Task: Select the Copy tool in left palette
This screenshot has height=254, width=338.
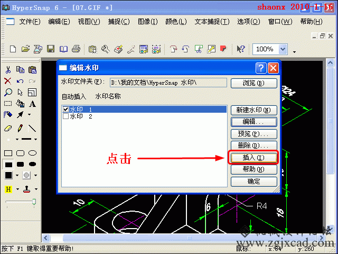Action: click(x=20, y=70)
